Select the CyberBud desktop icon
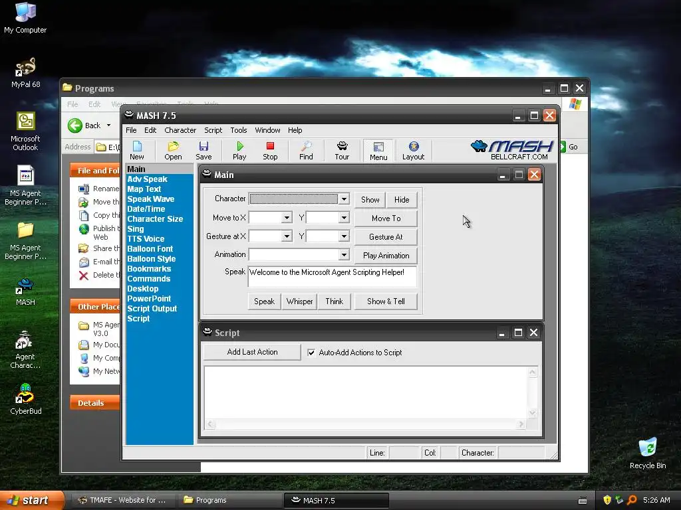 tap(25, 399)
